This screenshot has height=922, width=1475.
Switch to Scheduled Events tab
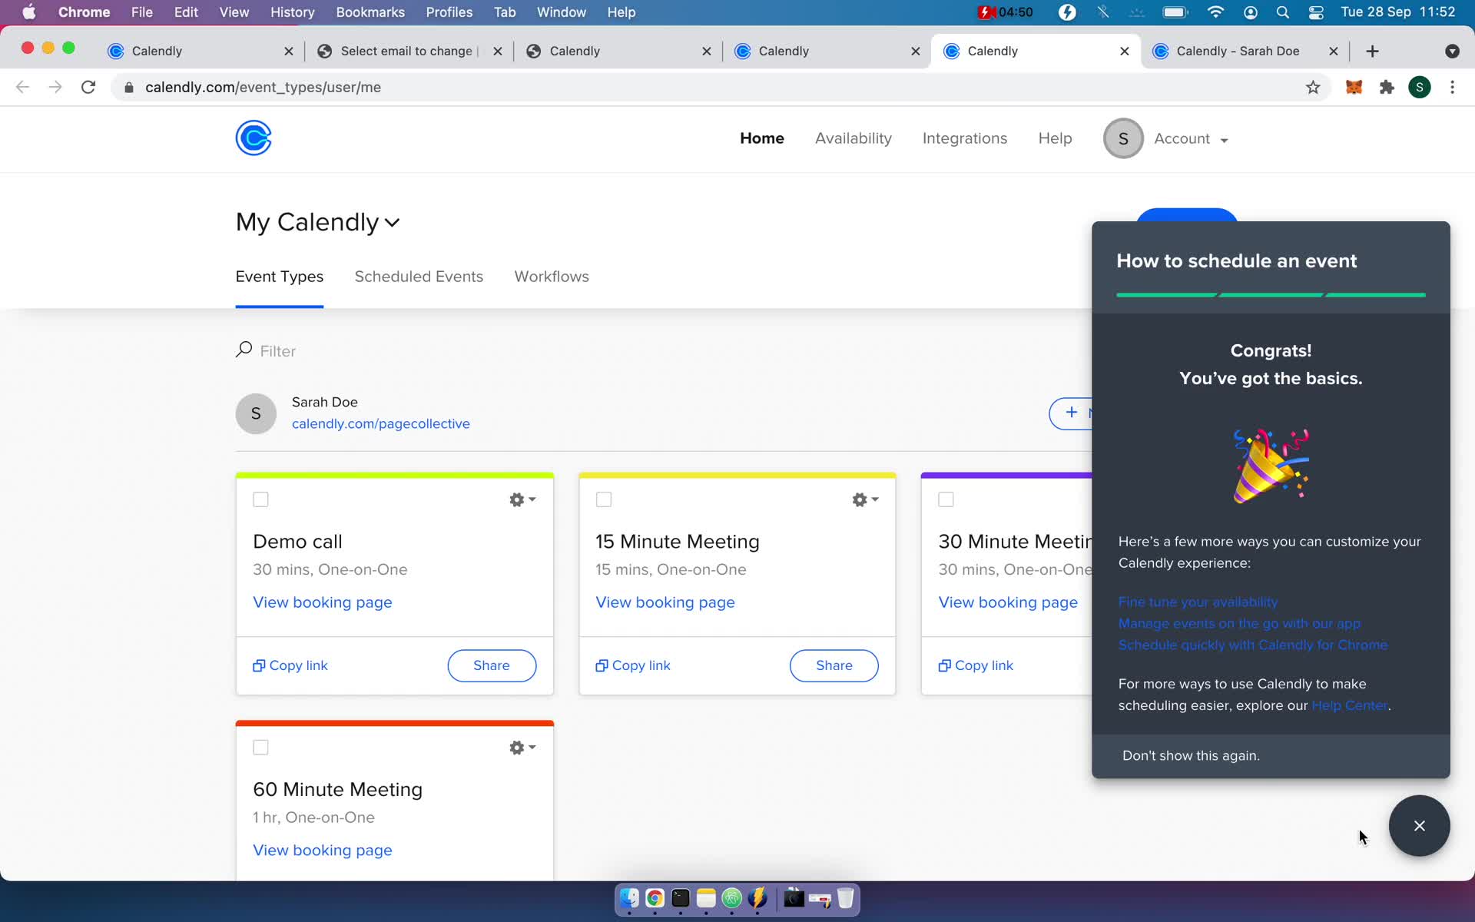point(419,277)
